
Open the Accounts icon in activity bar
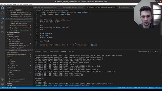point(2,79)
